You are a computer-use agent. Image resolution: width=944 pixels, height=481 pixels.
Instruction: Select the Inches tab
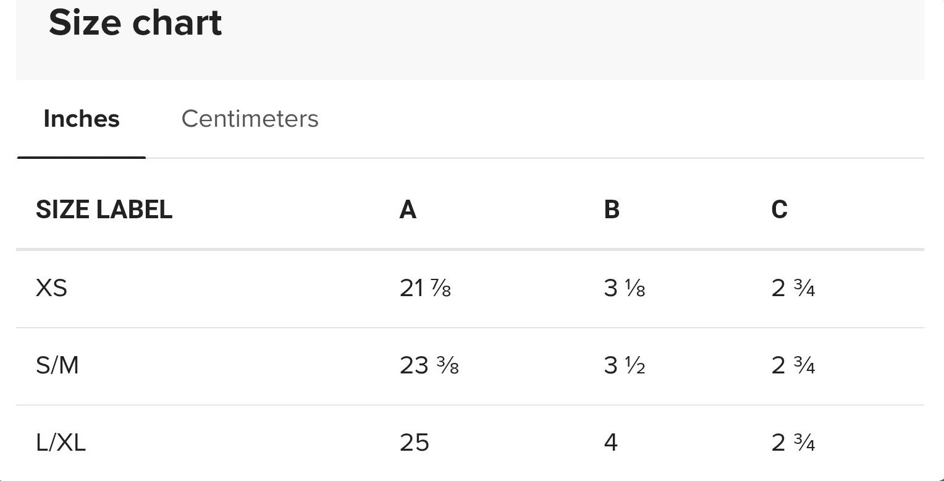[82, 119]
